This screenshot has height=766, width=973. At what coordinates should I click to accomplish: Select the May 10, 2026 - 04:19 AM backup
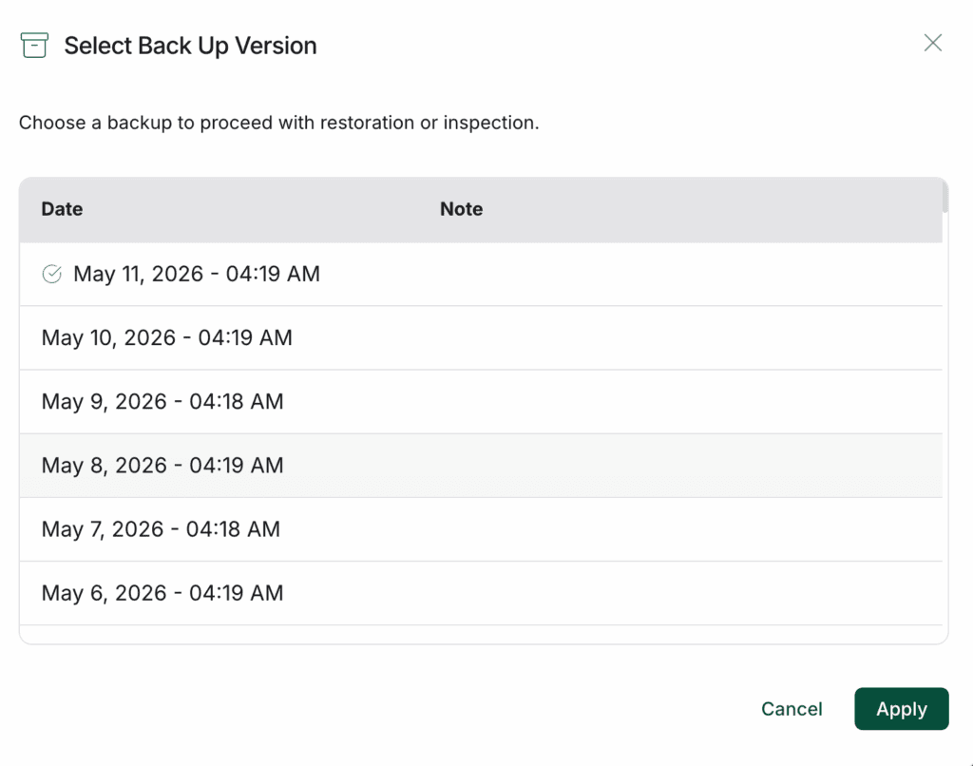[x=481, y=337]
